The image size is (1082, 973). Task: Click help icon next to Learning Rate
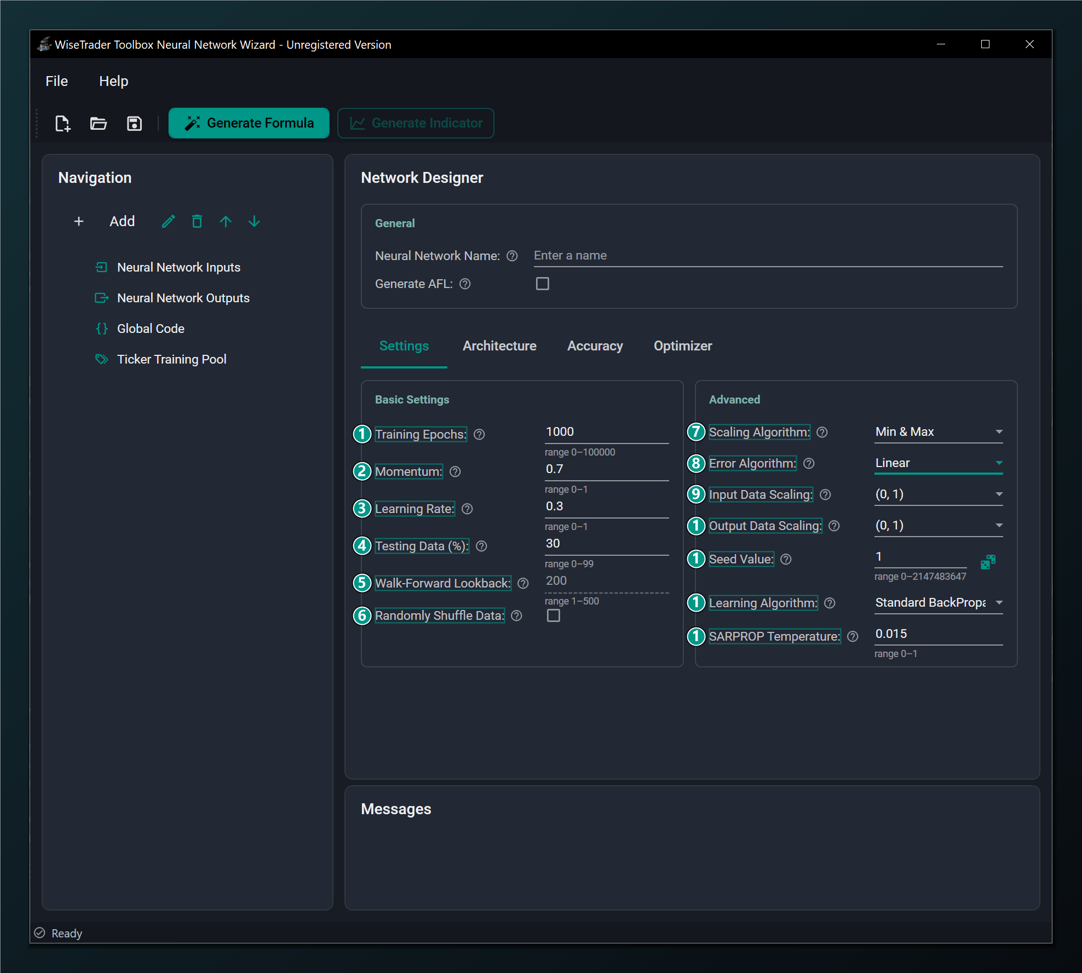click(x=467, y=509)
